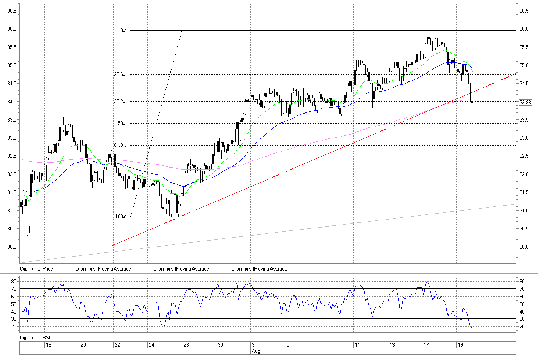Click the 38.2% Fibonacci retracement label
Screen dimensions: 538x355
point(120,101)
